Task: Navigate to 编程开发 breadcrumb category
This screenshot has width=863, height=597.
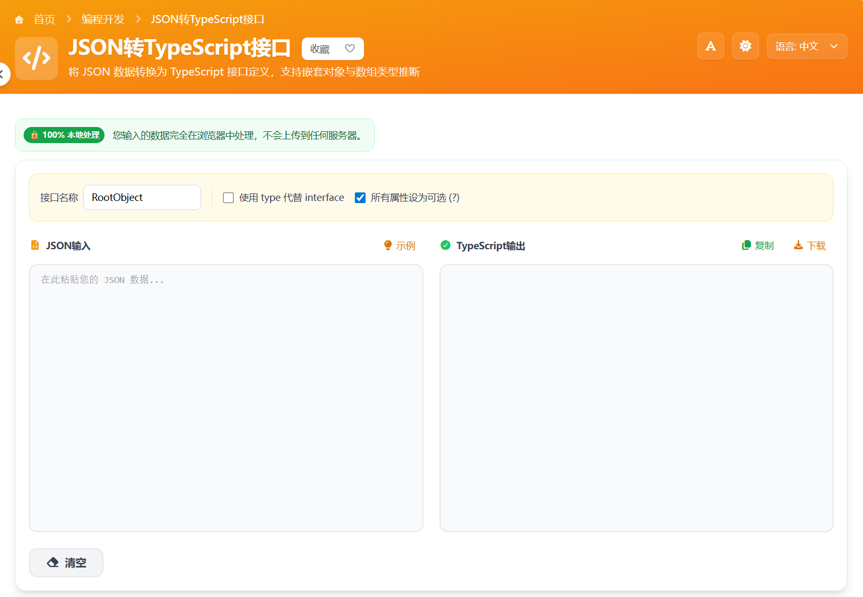Action: (103, 20)
